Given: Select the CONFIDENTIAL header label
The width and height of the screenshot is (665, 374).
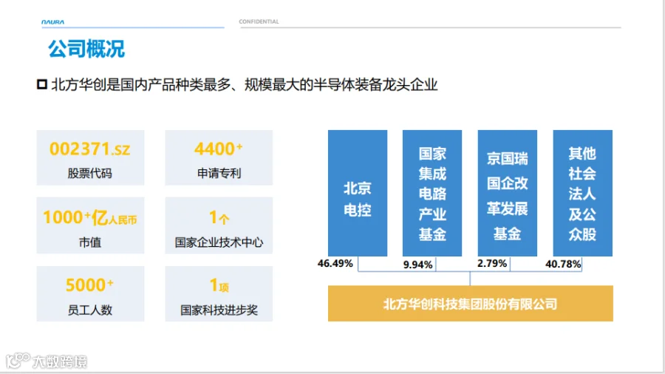Looking at the screenshot, I should pyautogui.click(x=259, y=21).
